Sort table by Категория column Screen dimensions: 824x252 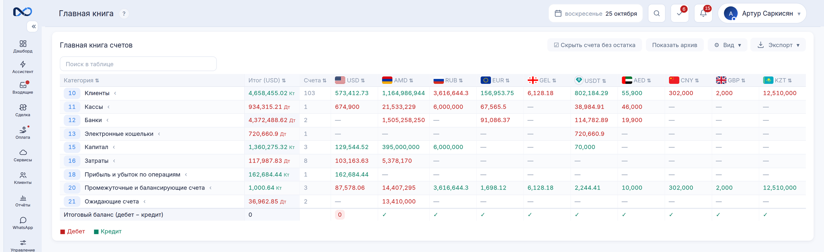click(81, 81)
